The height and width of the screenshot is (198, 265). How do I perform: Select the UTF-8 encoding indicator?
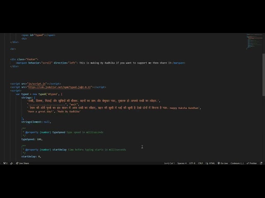tap(192, 163)
